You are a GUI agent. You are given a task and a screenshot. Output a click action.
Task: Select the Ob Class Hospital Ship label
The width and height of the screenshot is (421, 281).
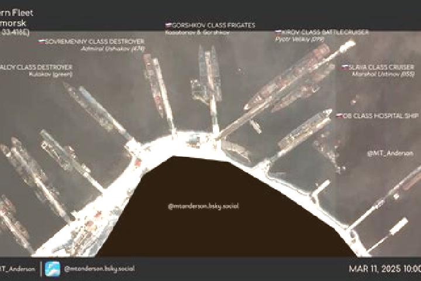coord(381,116)
